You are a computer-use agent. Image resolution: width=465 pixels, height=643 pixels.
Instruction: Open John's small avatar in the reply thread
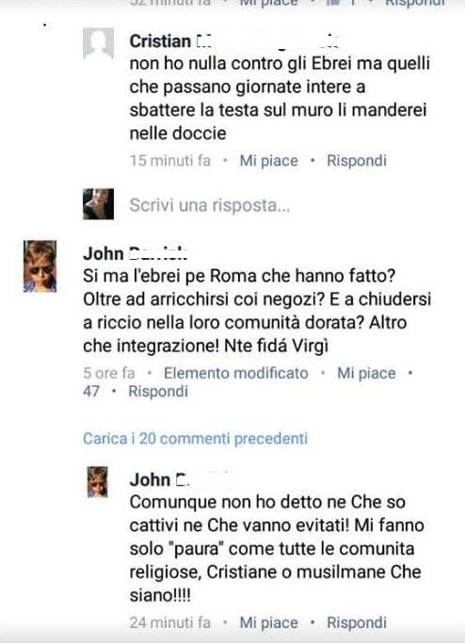click(x=98, y=482)
